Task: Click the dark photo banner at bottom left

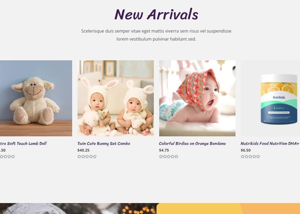Action: pos(78,209)
